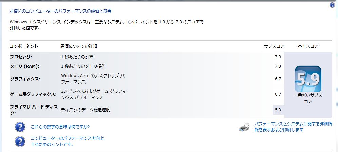
Task: Click the printer icon
Action: point(244,127)
